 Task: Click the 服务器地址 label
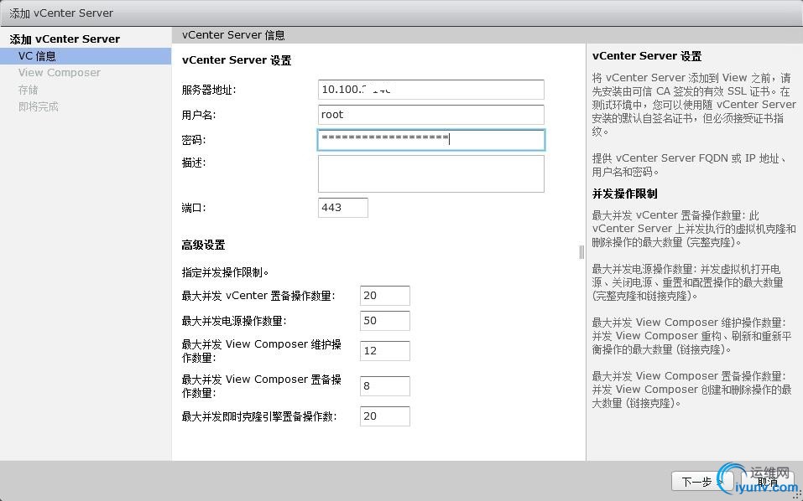point(209,90)
